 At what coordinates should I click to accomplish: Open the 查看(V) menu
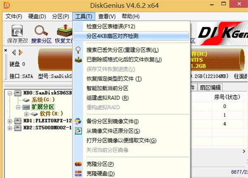pos(107,17)
